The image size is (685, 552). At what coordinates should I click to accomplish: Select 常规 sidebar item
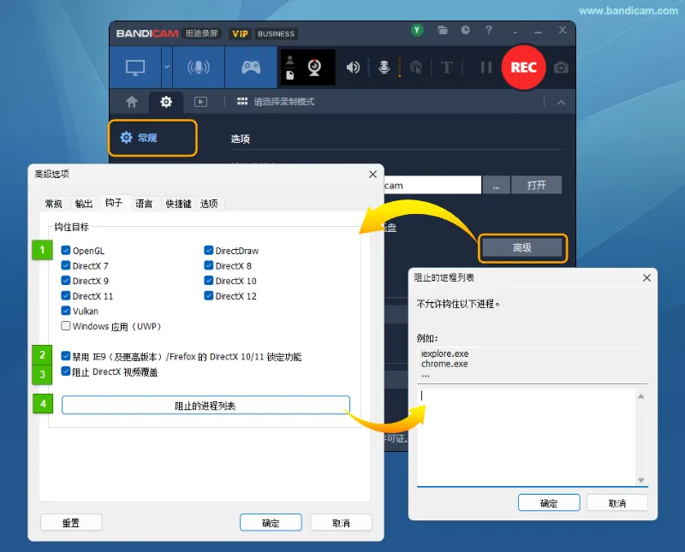click(x=152, y=138)
